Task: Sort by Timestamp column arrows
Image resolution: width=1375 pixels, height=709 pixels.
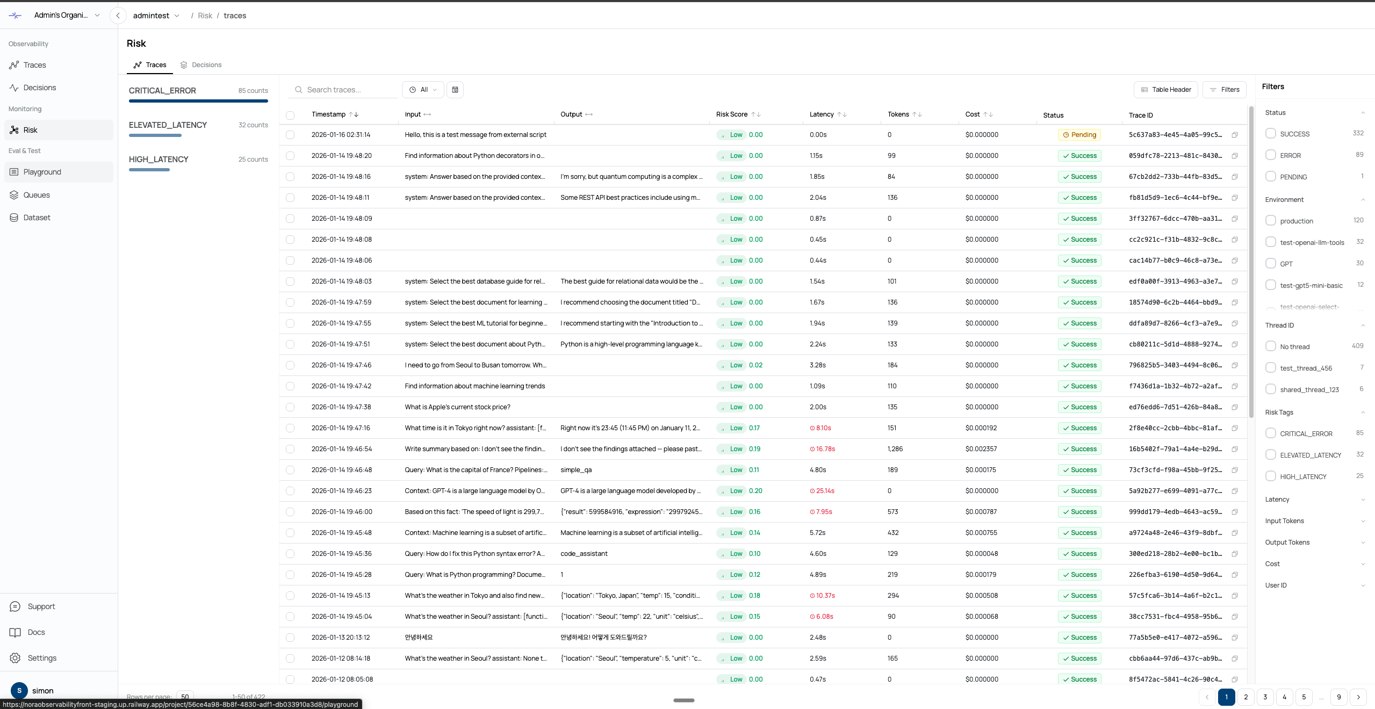Action: pyautogui.click(x=353, y=114)
